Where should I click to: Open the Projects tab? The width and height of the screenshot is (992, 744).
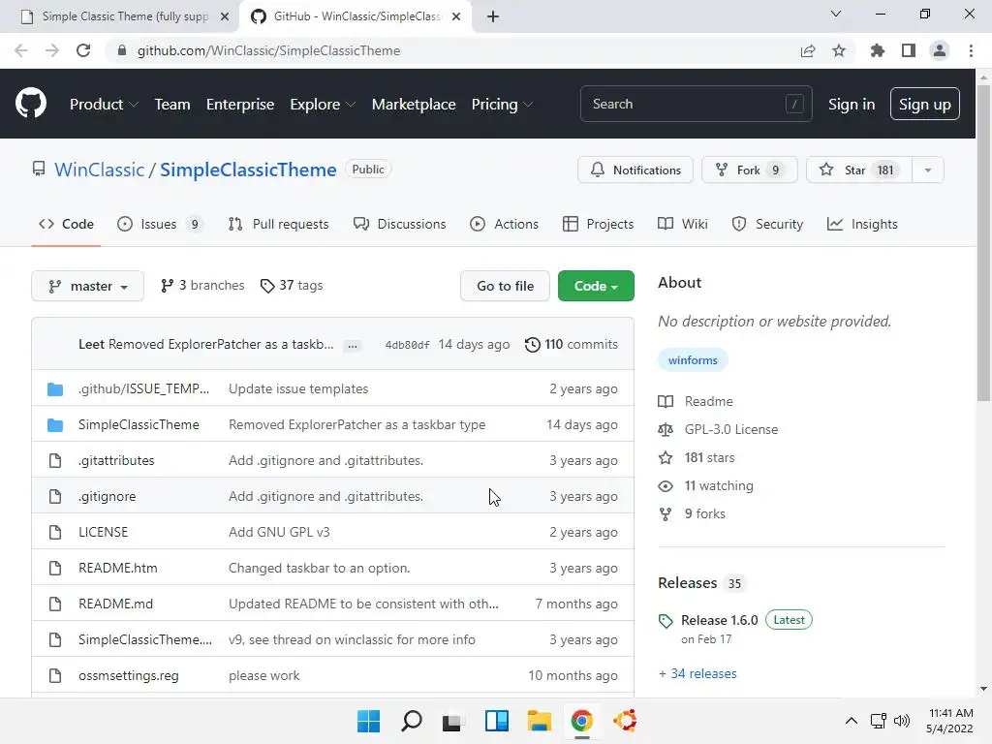pos(598,224)
